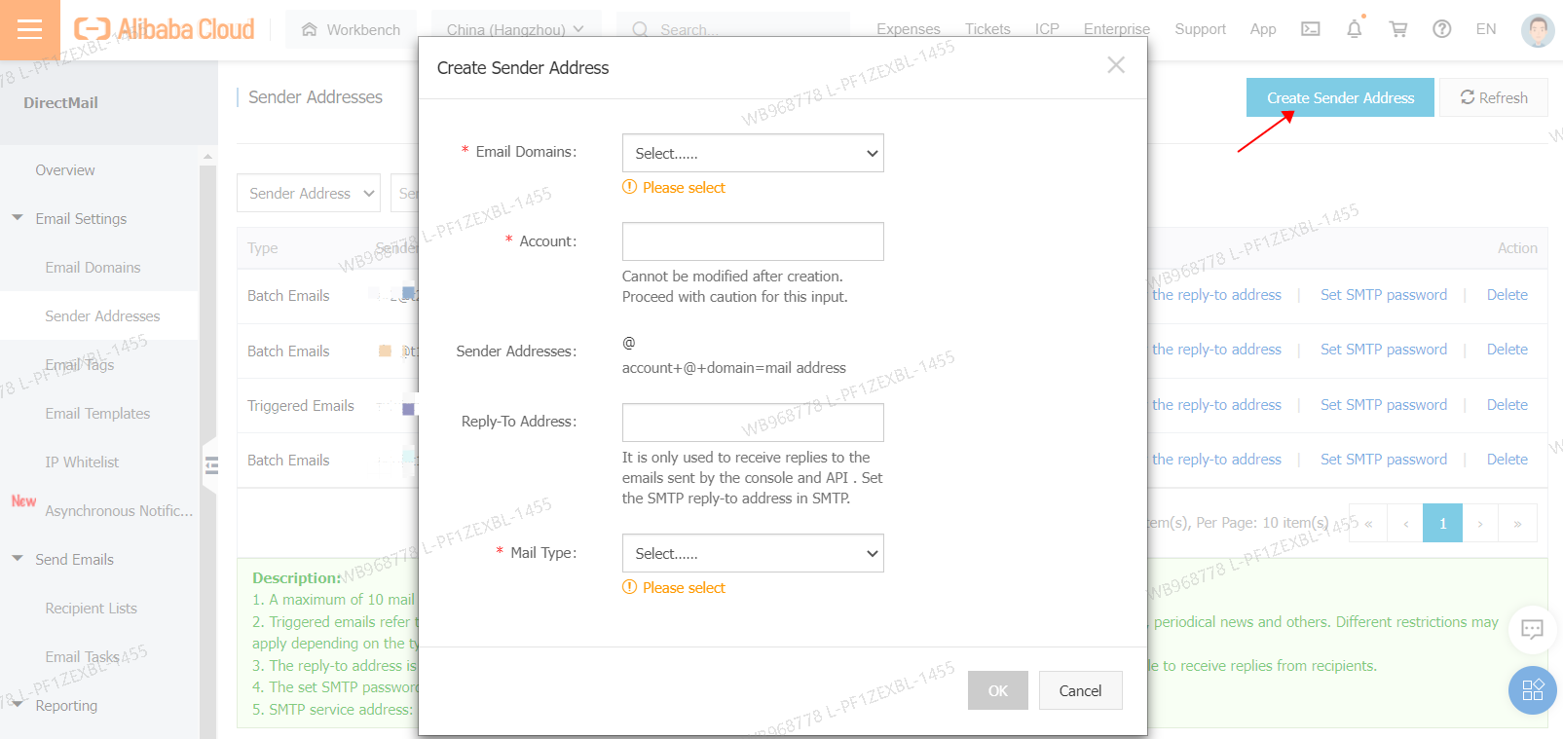Open Cloud Shell terminal icon
The height and width of the screenshot is (739, 1563).
1311,29
